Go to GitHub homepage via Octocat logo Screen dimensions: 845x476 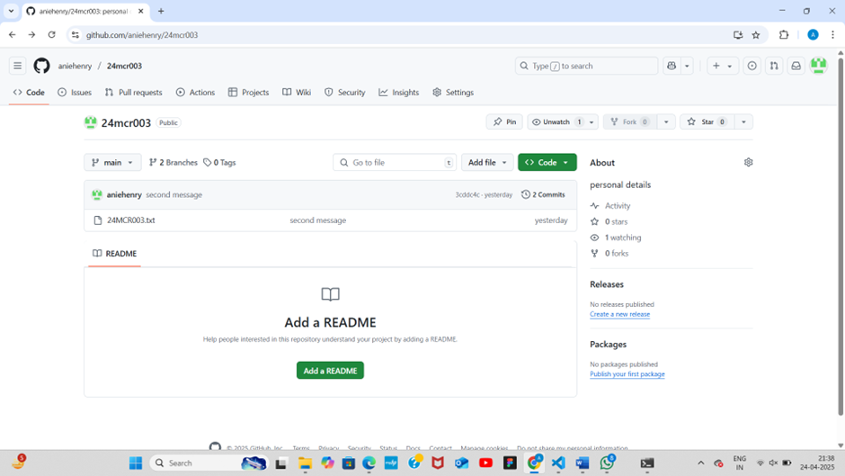[41, 66]
